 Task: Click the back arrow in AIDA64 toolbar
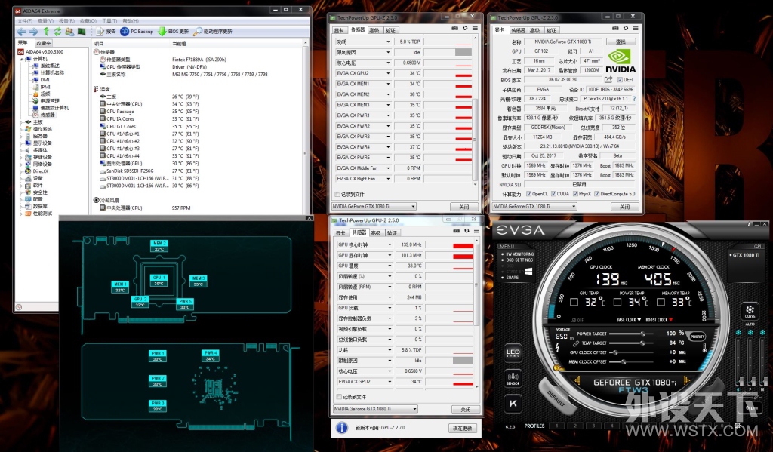[22, 32]
